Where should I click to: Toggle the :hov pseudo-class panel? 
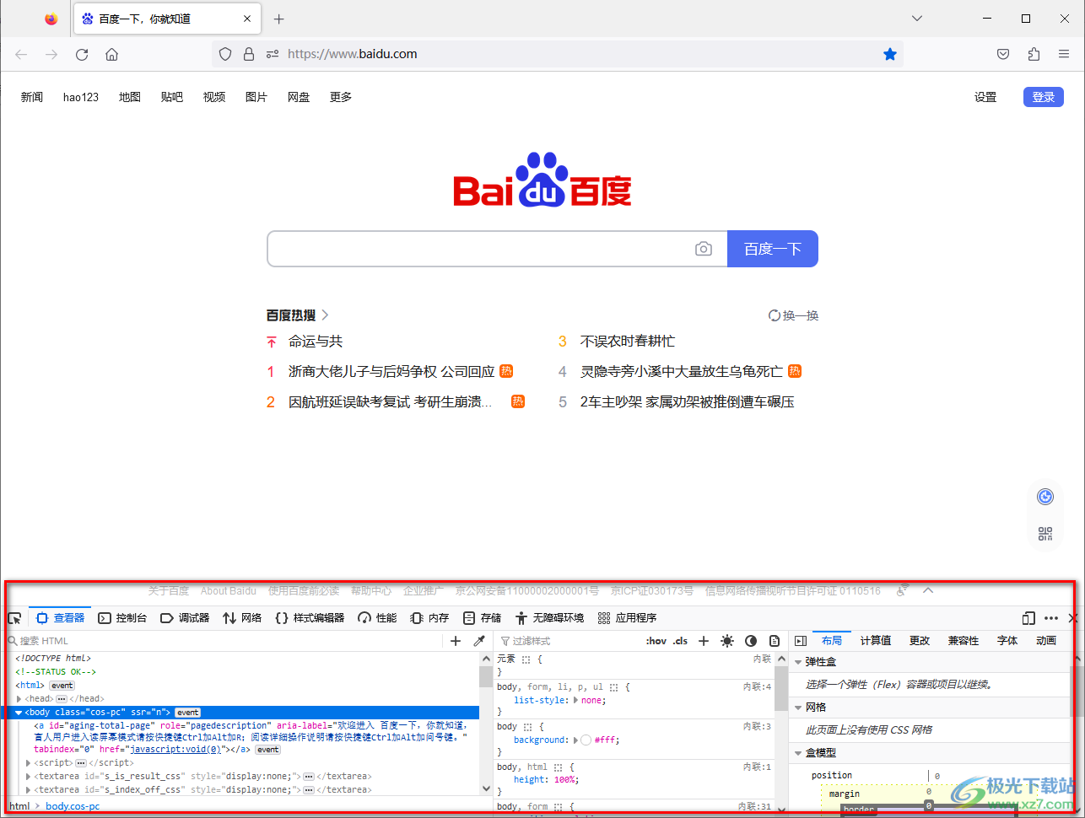(656, 641)
